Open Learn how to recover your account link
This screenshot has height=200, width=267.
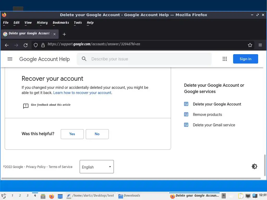pyautogui.click(x=82, y=93)
